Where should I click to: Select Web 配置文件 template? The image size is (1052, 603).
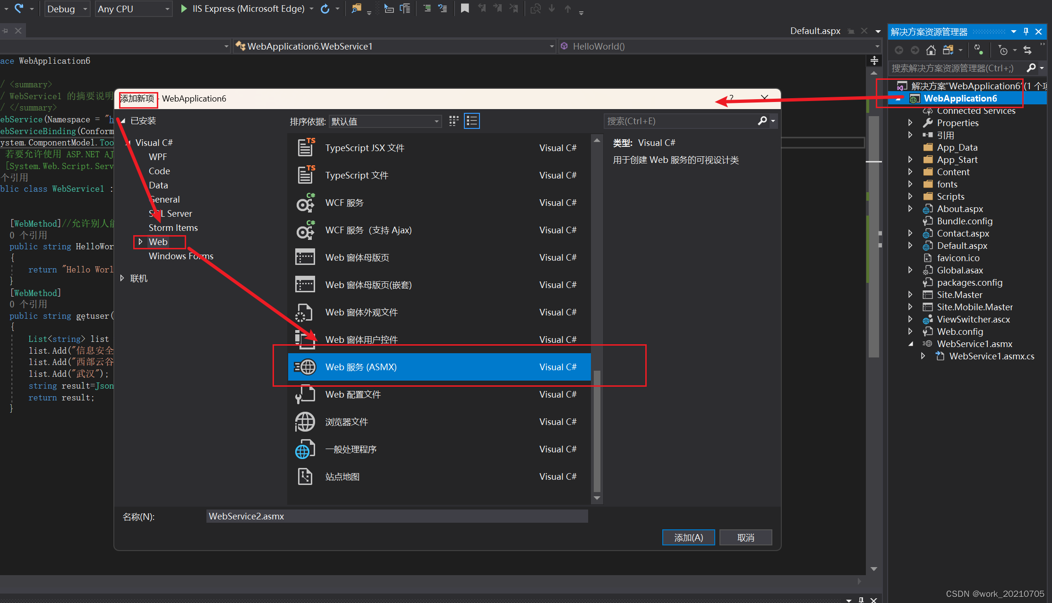(439, 394)
